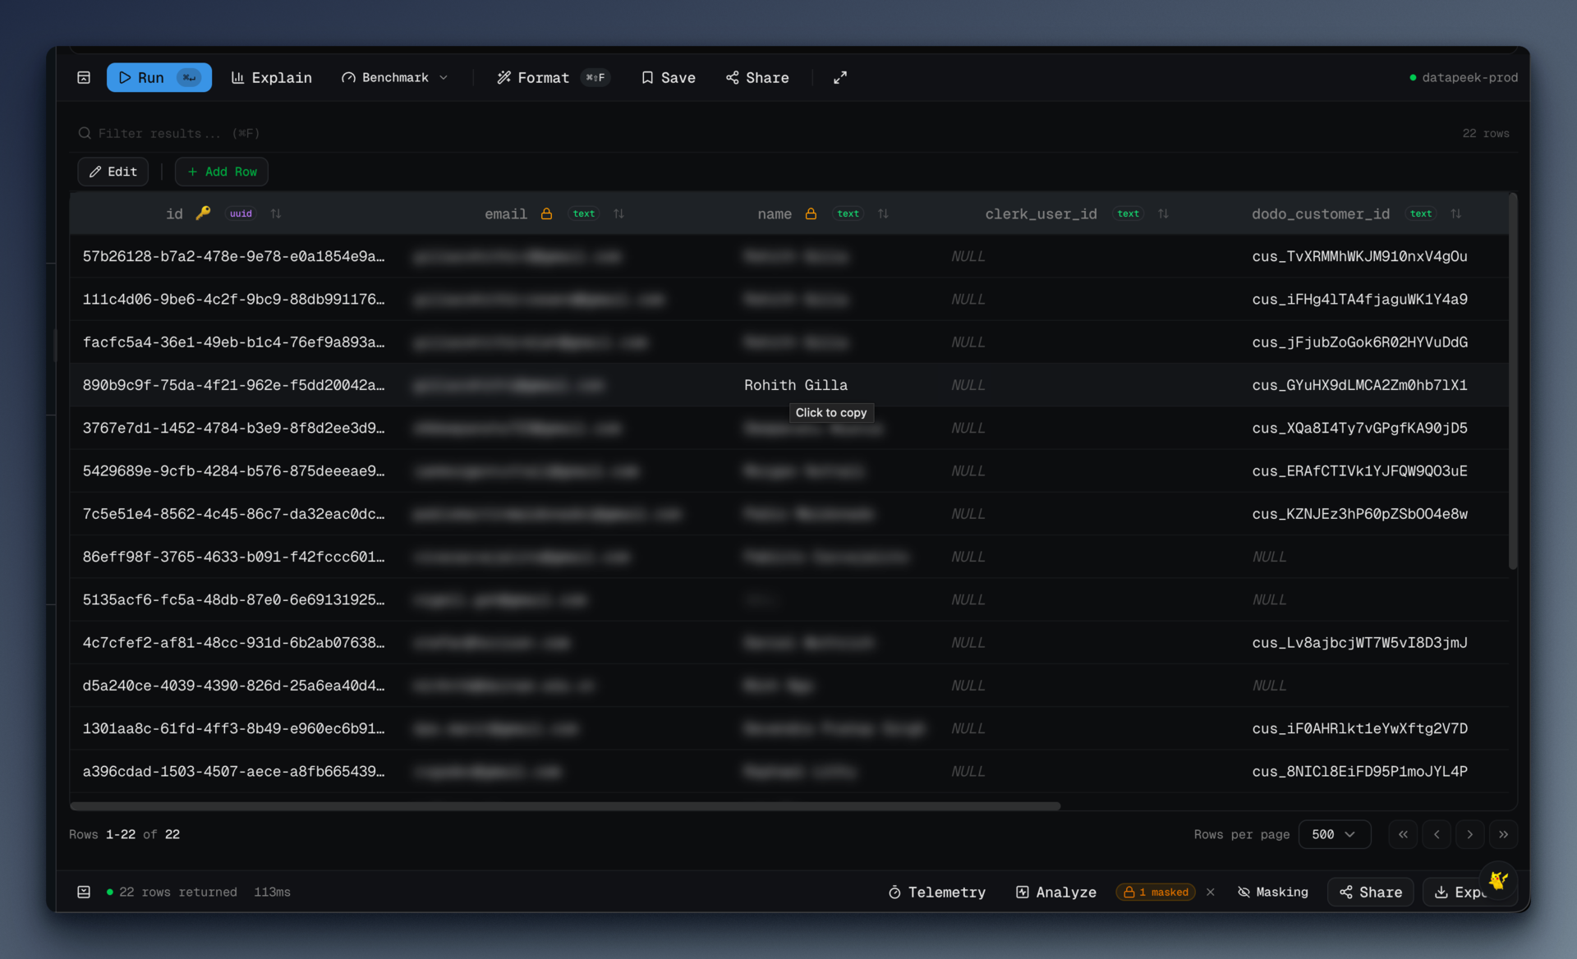The width and height of the screenshot is (1577, 959).
Task: Click the primary key icon on id column
Action: [x=203, y=213]
